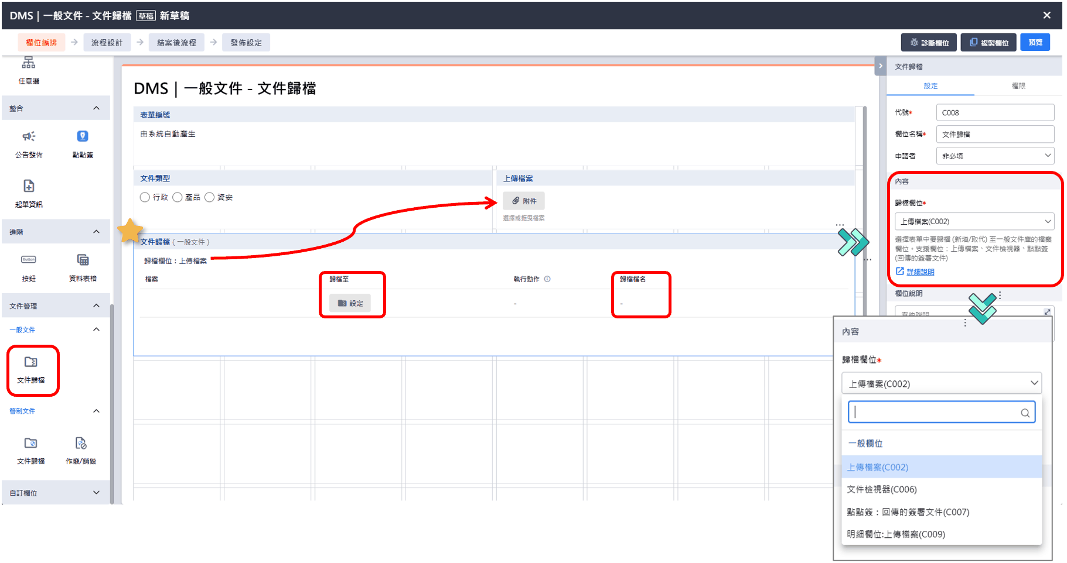This screenshot has height=563, width=1067.
Task: Select the 起單資訊 document icon
Action: pyautogui.click(x=29, y=187)
